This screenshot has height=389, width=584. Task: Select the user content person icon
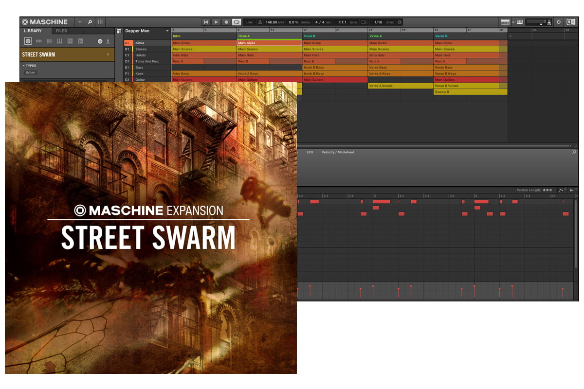[108, 41]
